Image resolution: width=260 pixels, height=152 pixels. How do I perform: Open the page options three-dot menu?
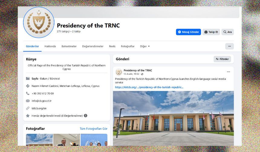229,46
